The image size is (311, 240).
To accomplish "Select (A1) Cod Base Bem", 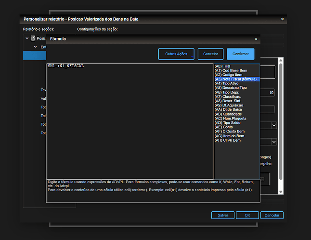I will coord(237,71).
